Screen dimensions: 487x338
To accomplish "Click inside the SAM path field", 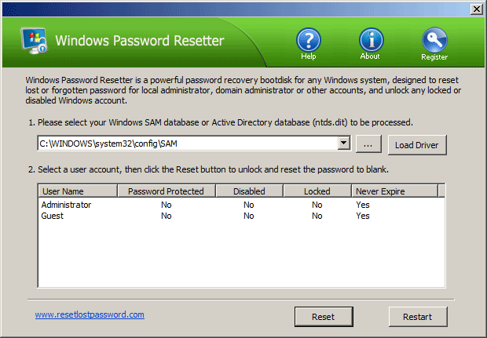I will [188, 144].
